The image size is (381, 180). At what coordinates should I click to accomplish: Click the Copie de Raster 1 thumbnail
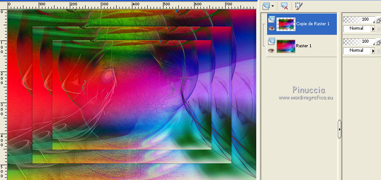coord(286,24)
